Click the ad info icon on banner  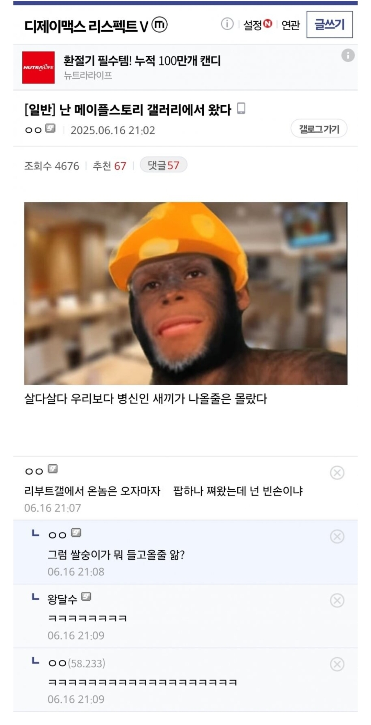(x=348, y=55)
